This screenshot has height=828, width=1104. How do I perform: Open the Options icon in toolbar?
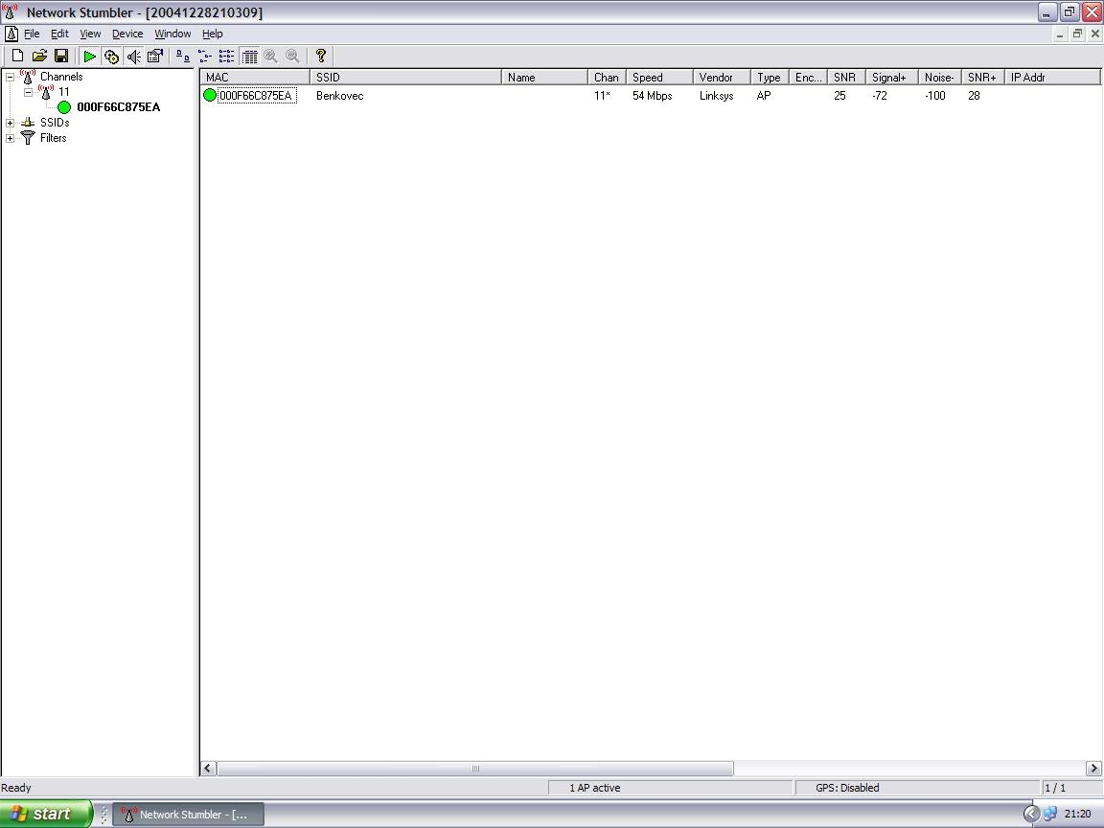(154, 57)
